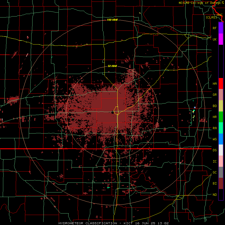Image resolution: width=225 pixels, height=225 pixels.
Task: Click the HYDROMETEOR CLASSIFICATION KICT title text
Action: point(113,223)
